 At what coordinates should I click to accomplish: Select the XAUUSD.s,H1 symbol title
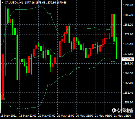pyautogui.click(x=14, y=3)
